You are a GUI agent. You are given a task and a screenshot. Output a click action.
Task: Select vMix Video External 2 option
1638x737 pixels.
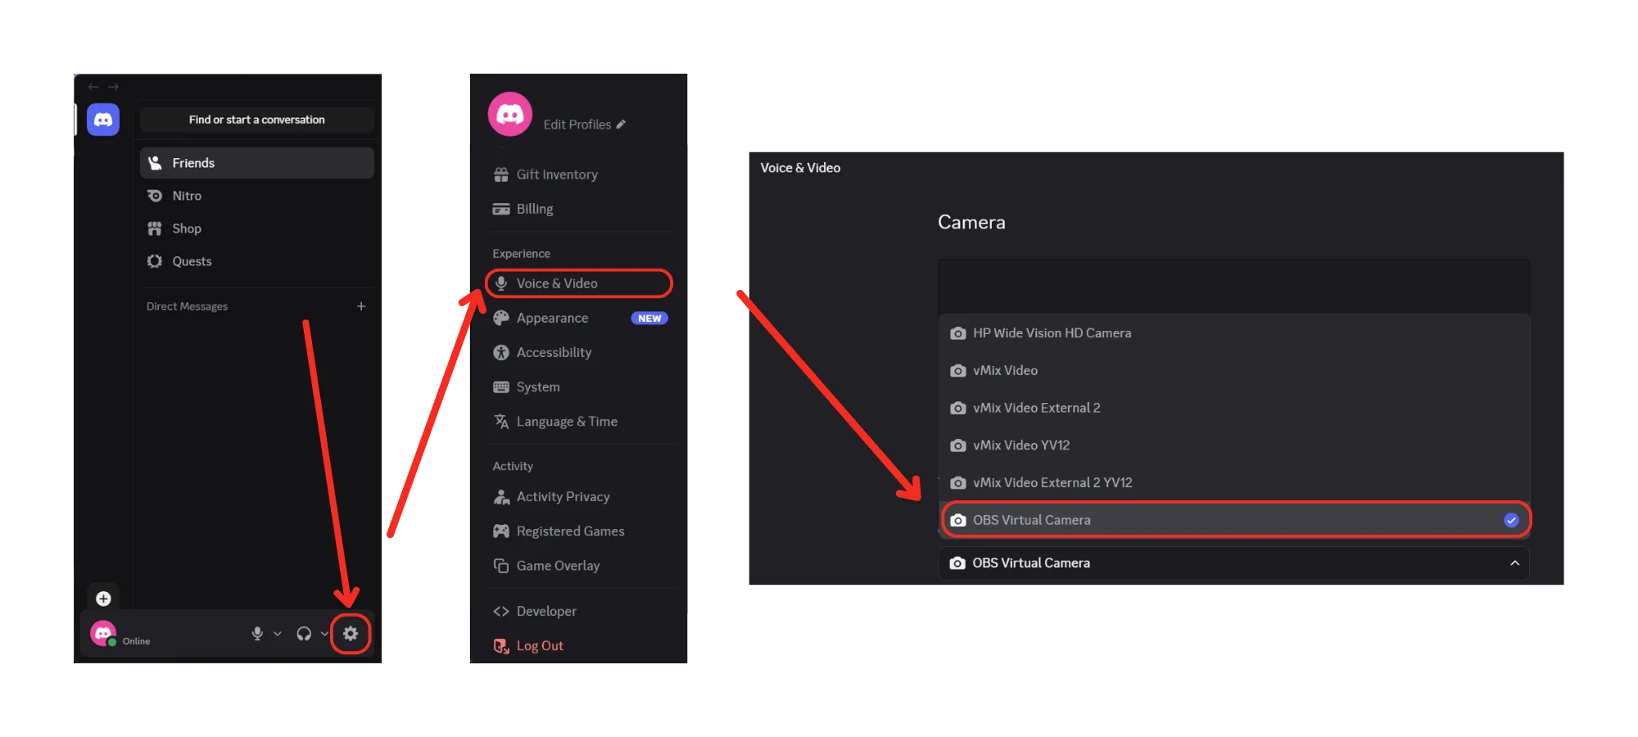[x=1234, y=408]
